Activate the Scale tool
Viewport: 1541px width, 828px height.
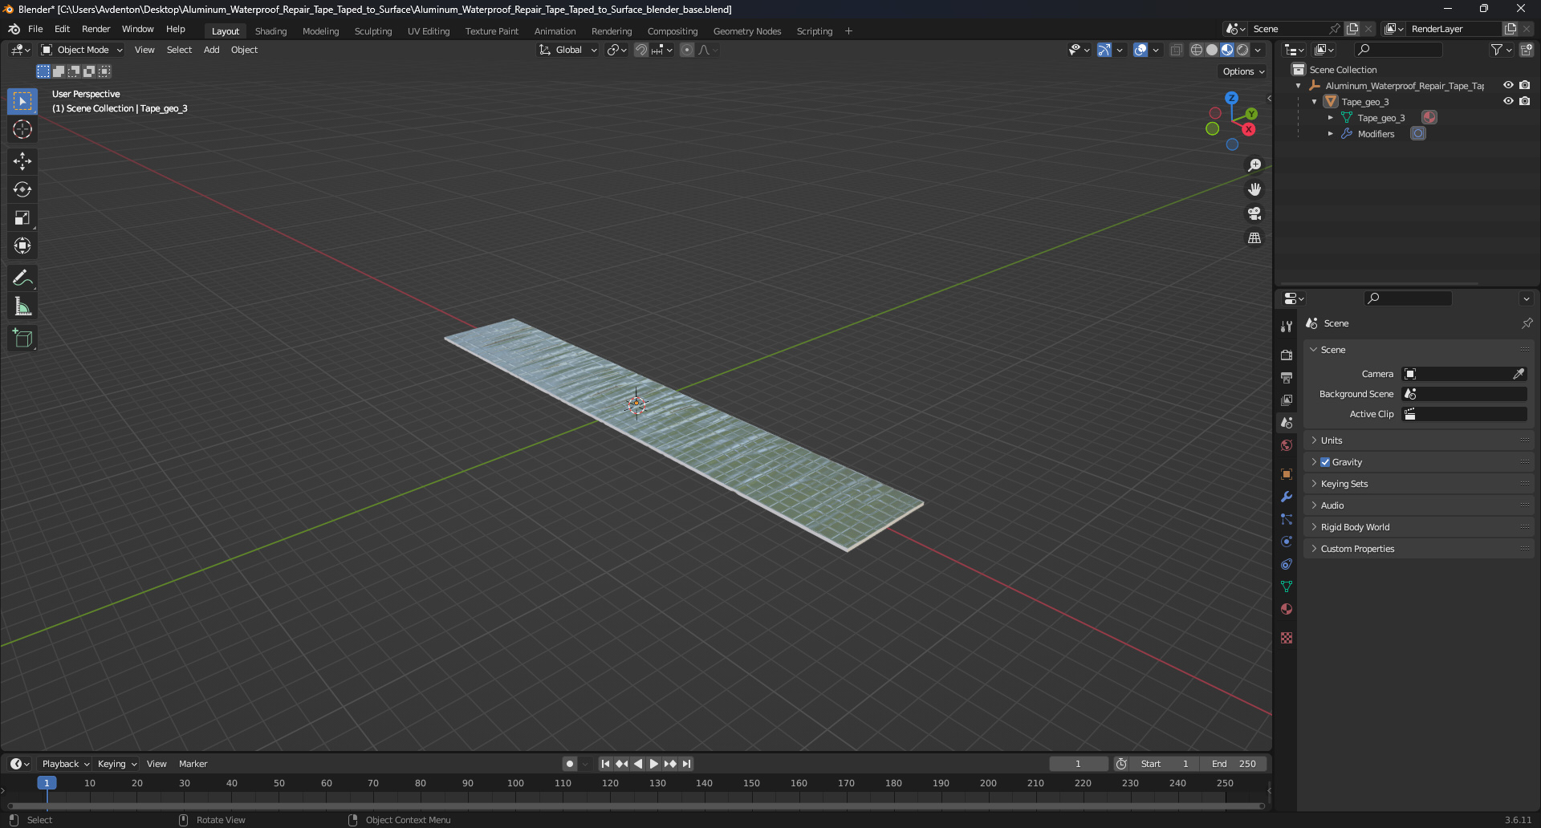(x=22, y=217)
